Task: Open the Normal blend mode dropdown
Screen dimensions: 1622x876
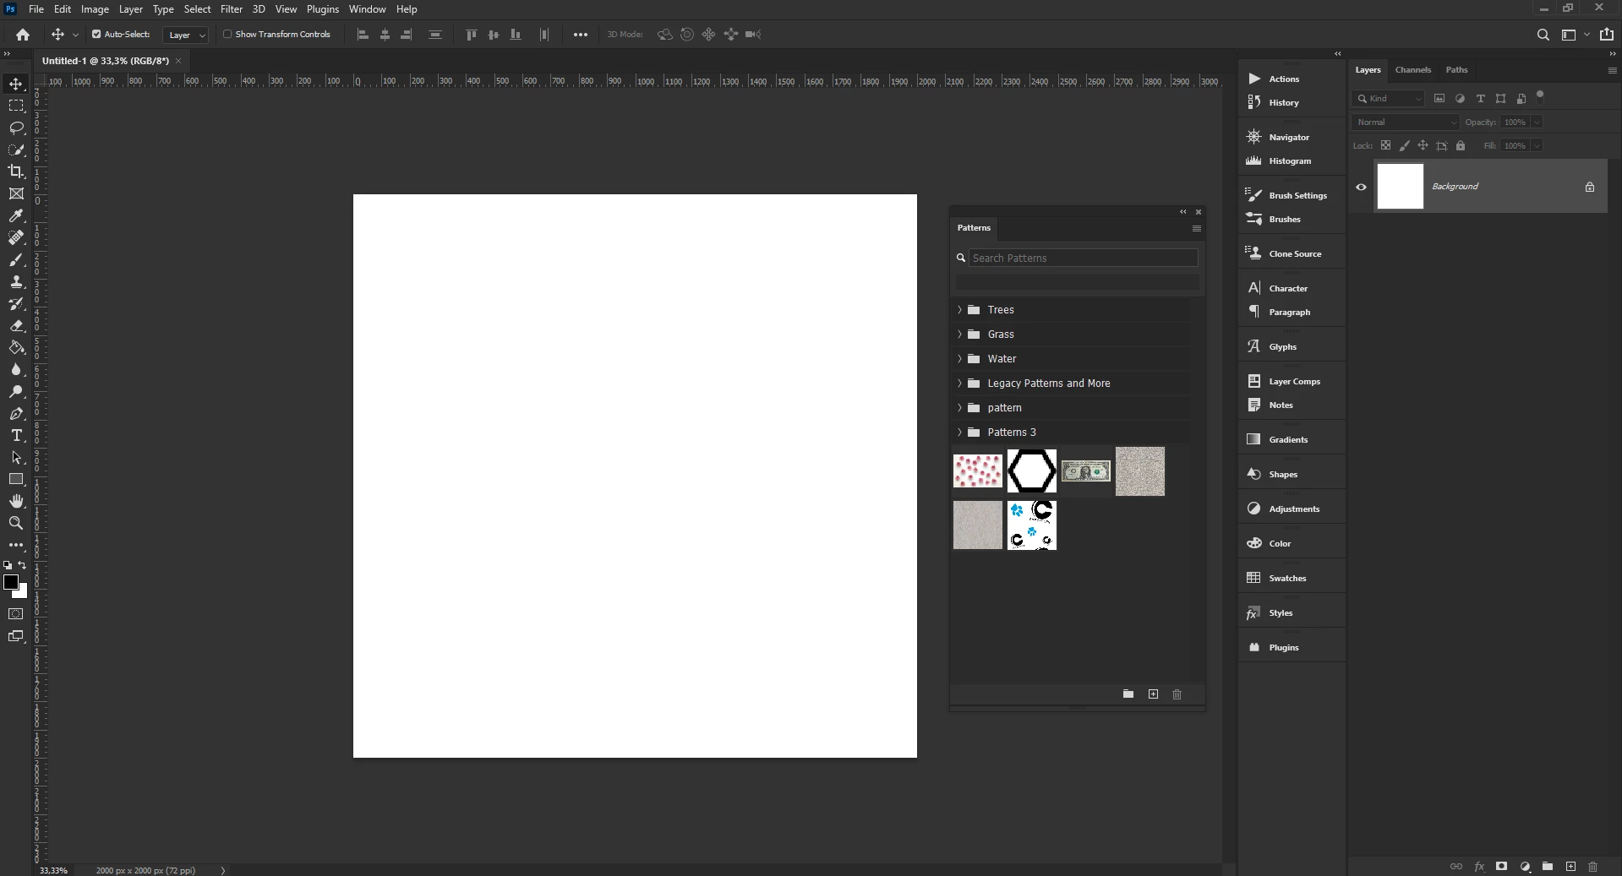Action: tap(1406, 122)
